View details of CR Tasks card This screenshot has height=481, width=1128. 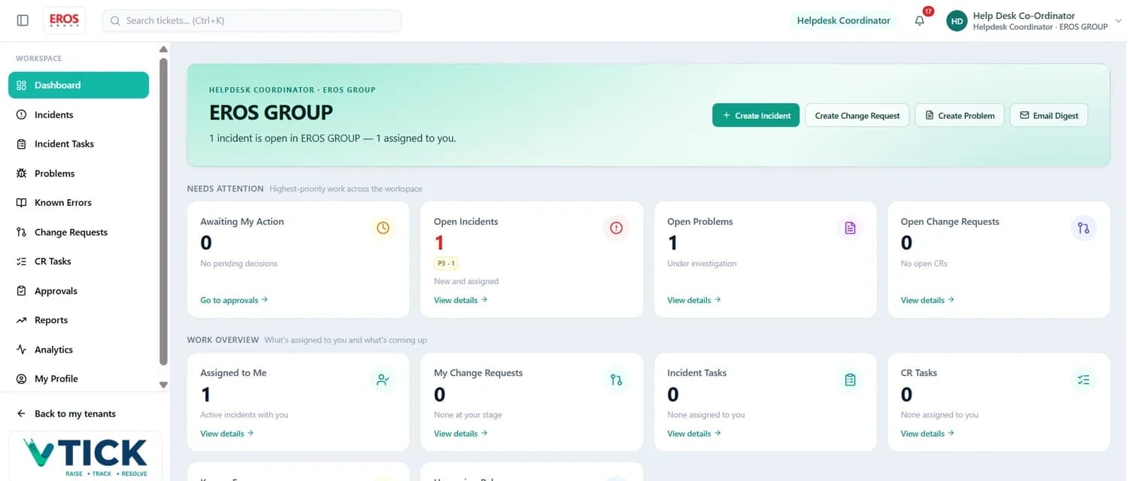click(927, 434)
